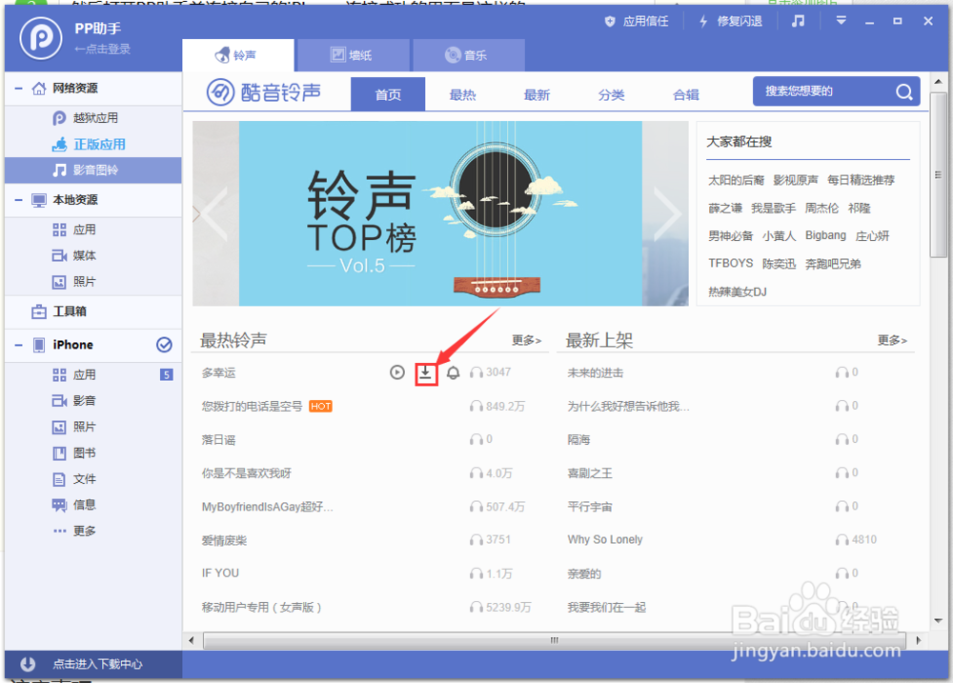Select ringtone IF YOU
This screenshot has height=683, width=953.
click(x=220, y=573)
